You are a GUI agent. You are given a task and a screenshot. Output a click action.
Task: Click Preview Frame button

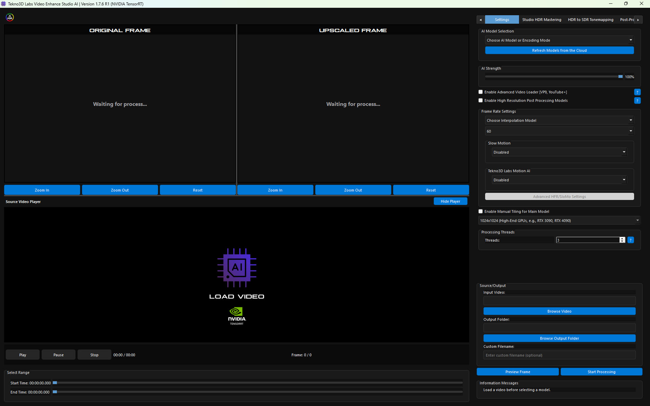(518, 372)
